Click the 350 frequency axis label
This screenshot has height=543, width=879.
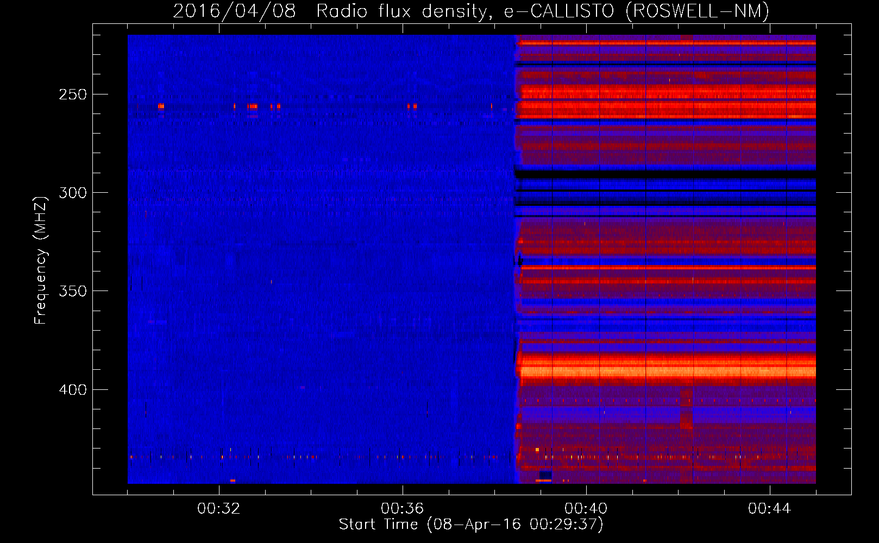(73, 291)
